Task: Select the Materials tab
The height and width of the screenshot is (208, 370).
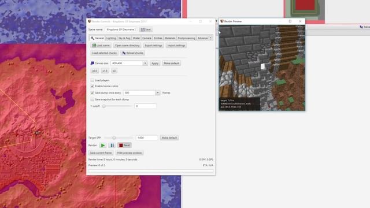Action: [x=170, y=38]
